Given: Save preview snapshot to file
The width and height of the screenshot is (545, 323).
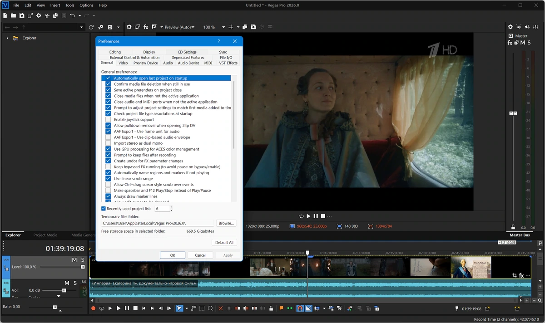Looking at the screenshot, I should pyautogui.click(x=253, y=27).
